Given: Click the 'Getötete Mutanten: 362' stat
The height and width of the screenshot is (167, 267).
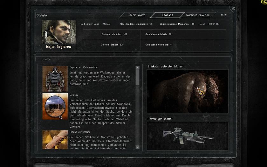Looking at the screenshot, I should coord(114,34).
